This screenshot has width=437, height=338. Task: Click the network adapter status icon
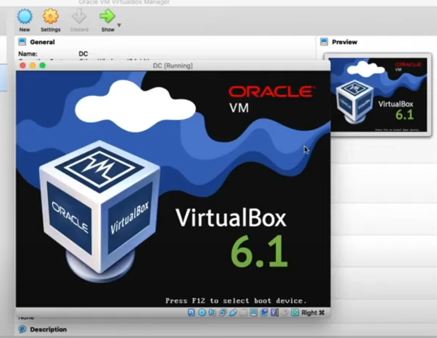click(x=222, y=313)
